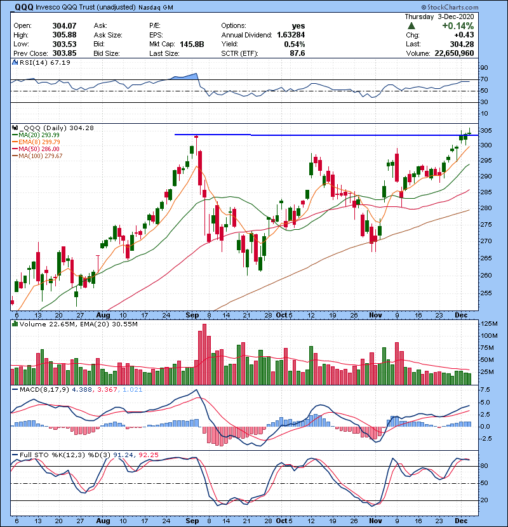Click the 'Volume 22.65M, EMA(20) 30.55M' label
This screenshot has width=508, height=527.
pos(78,324)
